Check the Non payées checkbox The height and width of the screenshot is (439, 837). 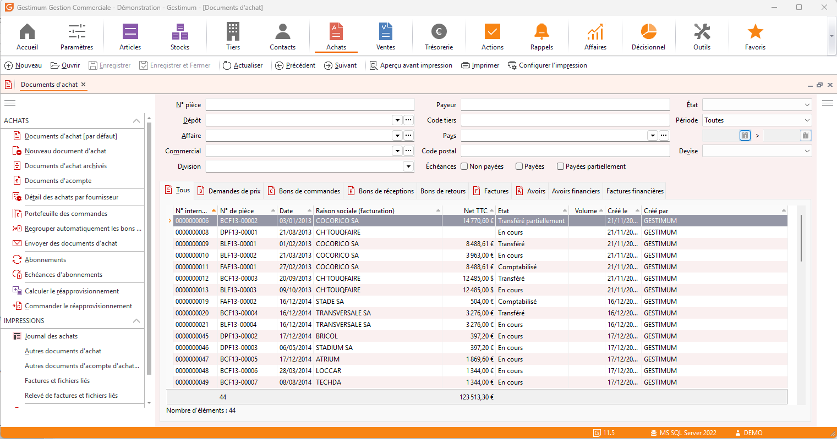pyautogui.click(x=464, y=166)
